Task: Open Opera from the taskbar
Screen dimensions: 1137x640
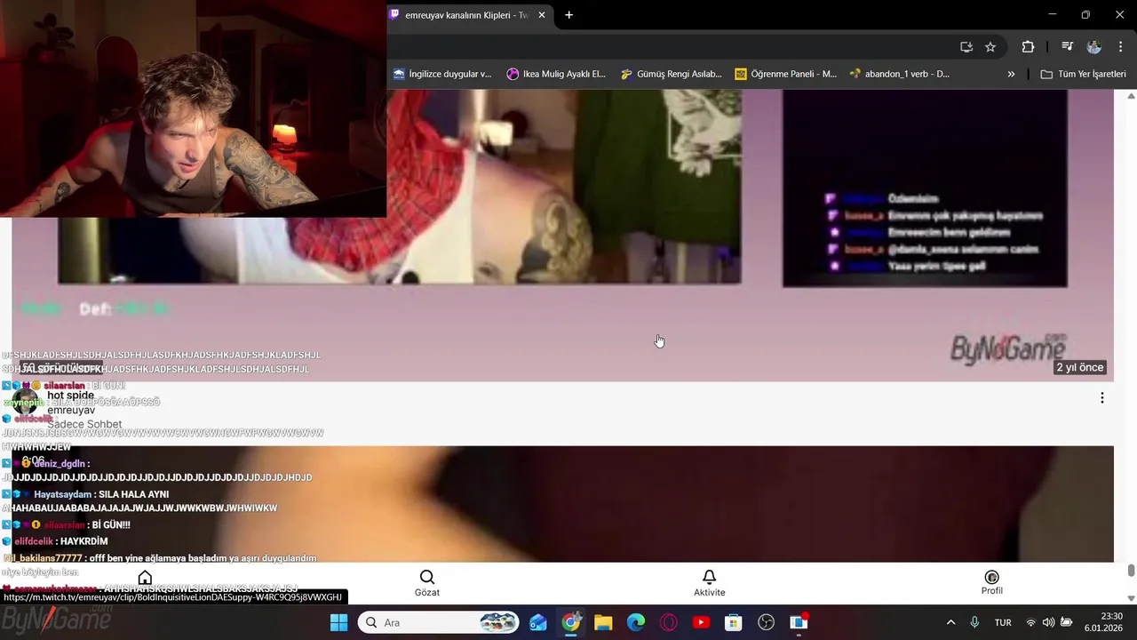Action: (x=669, y=622)
